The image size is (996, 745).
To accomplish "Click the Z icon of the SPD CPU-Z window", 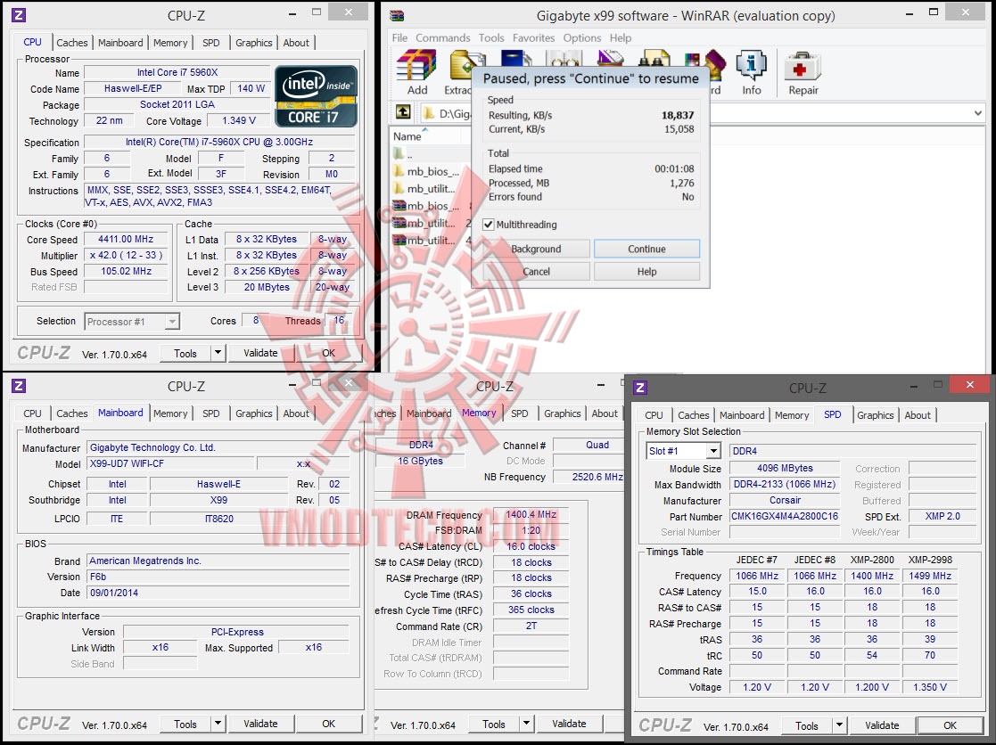I will (640, 387).
